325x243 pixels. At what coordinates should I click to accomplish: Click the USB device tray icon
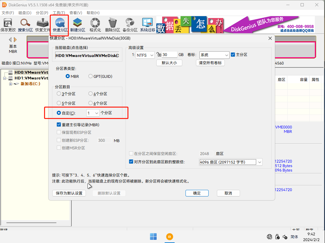(x=277, y=237)
